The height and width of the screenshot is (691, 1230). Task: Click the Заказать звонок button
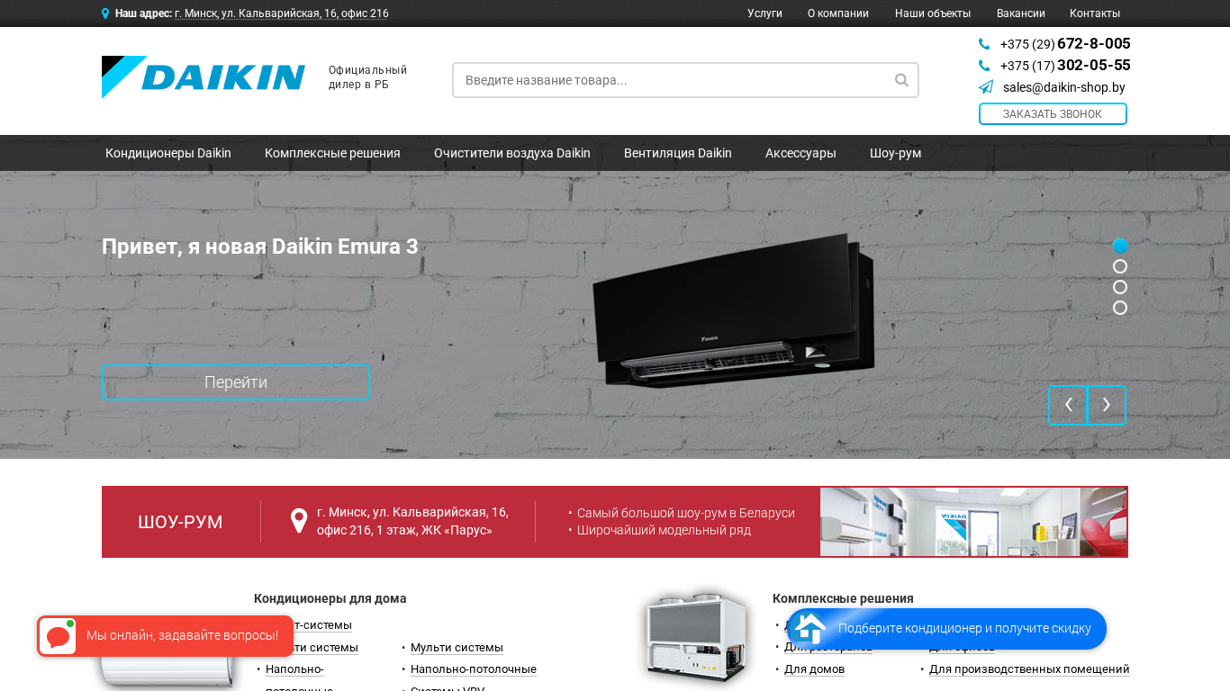1053,114
